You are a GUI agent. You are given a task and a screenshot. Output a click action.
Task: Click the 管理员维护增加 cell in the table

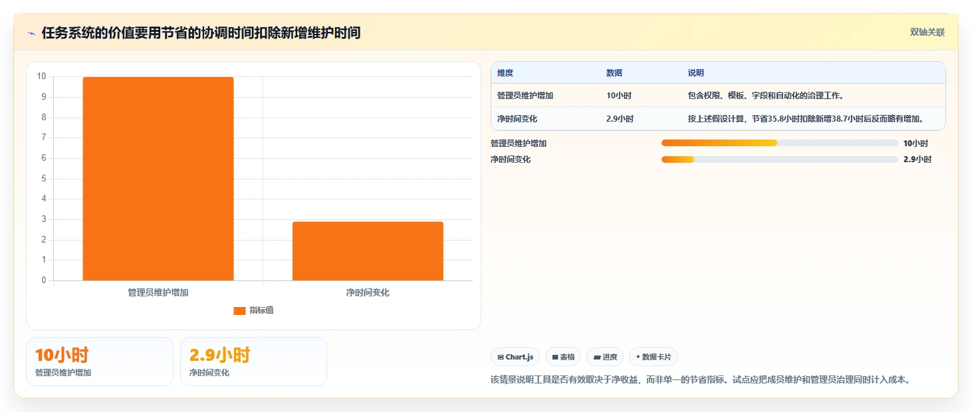[x=525, y=96]
